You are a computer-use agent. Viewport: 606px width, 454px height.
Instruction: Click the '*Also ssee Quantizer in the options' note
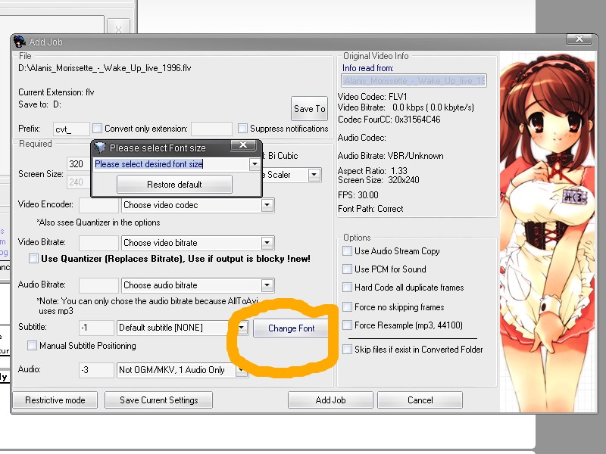pyautogui.click(x=98, y=222)
